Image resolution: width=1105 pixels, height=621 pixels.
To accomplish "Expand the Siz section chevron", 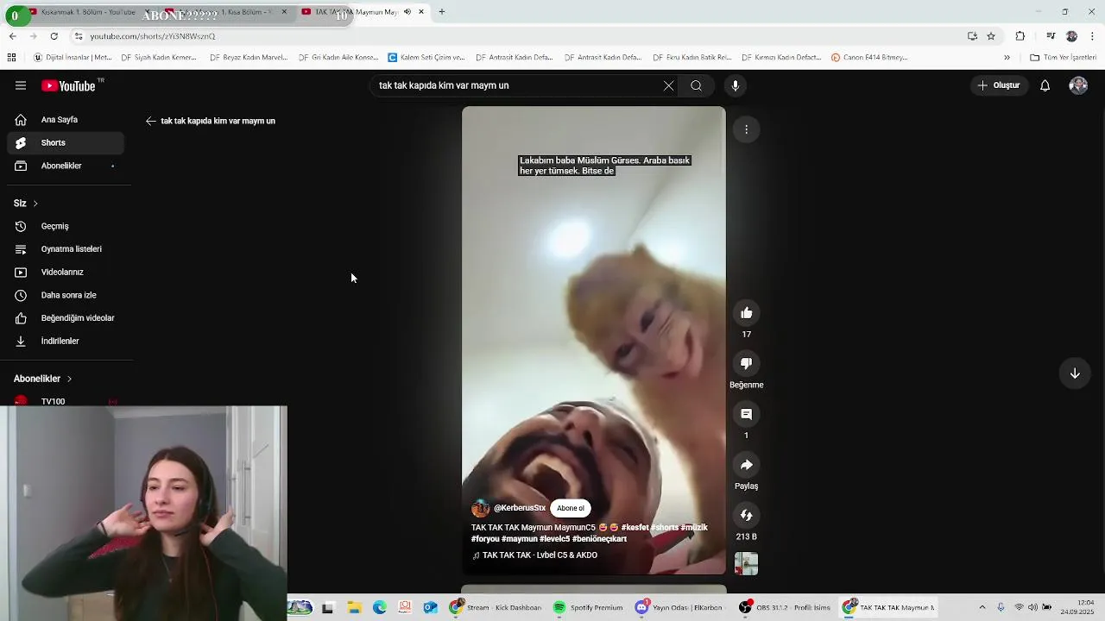I will pyautogui.click(x=35, y=204).
